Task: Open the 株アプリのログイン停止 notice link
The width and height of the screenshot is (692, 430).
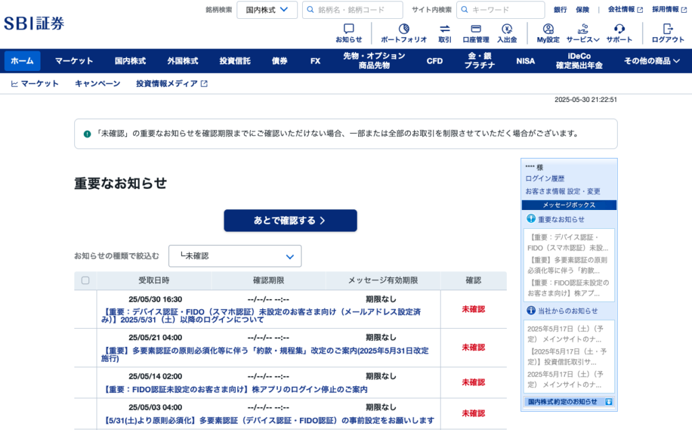Action: 234,389
